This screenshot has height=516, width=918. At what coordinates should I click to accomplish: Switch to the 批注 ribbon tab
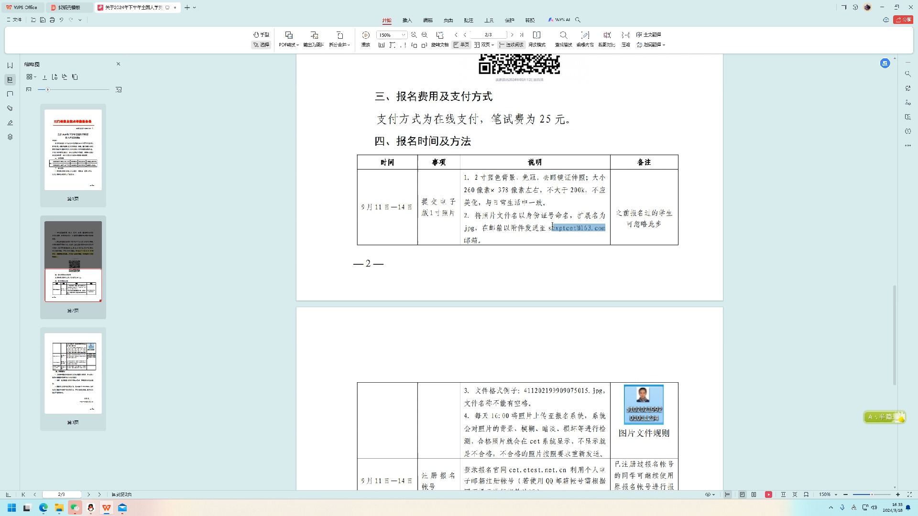pos(468,20)
